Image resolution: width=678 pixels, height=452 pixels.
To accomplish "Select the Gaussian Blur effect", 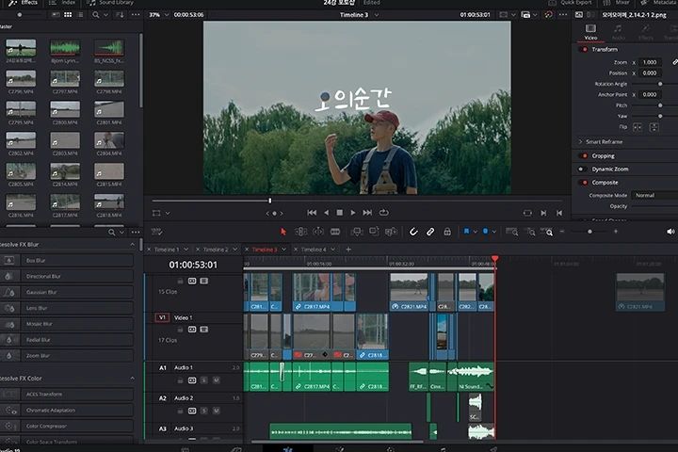I will pyautogui.click(x=67, y=292).
